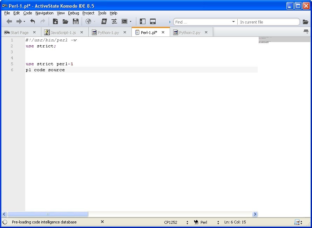Expand the small arrow beside the Find field

170,22
